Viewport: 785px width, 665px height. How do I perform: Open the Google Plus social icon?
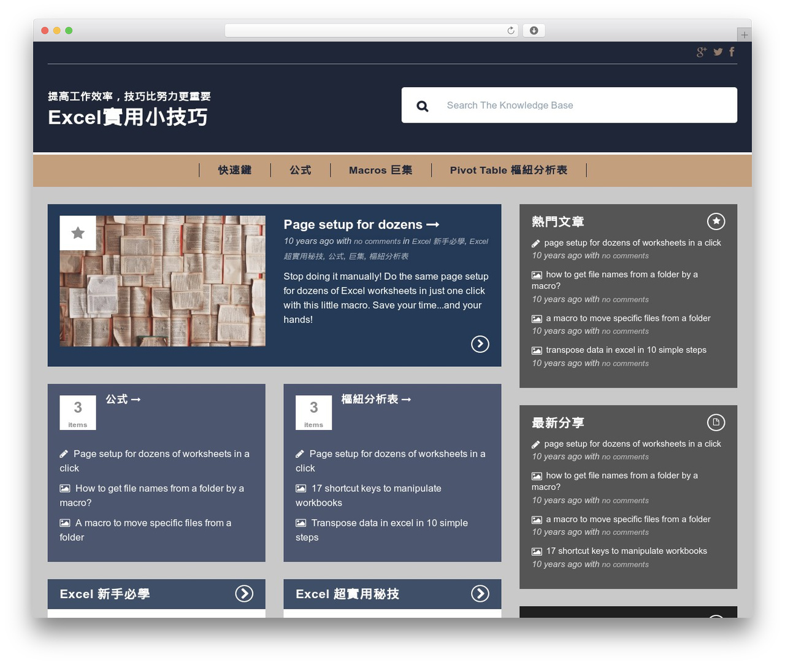[702, 52]
